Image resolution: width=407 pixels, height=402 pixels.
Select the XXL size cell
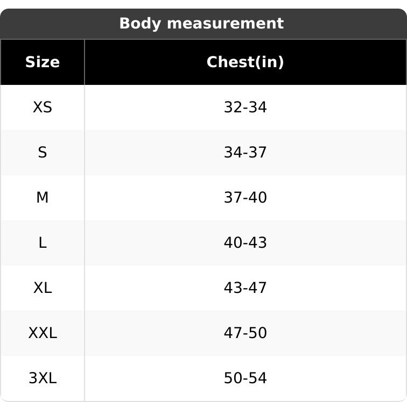pos(43,333)
